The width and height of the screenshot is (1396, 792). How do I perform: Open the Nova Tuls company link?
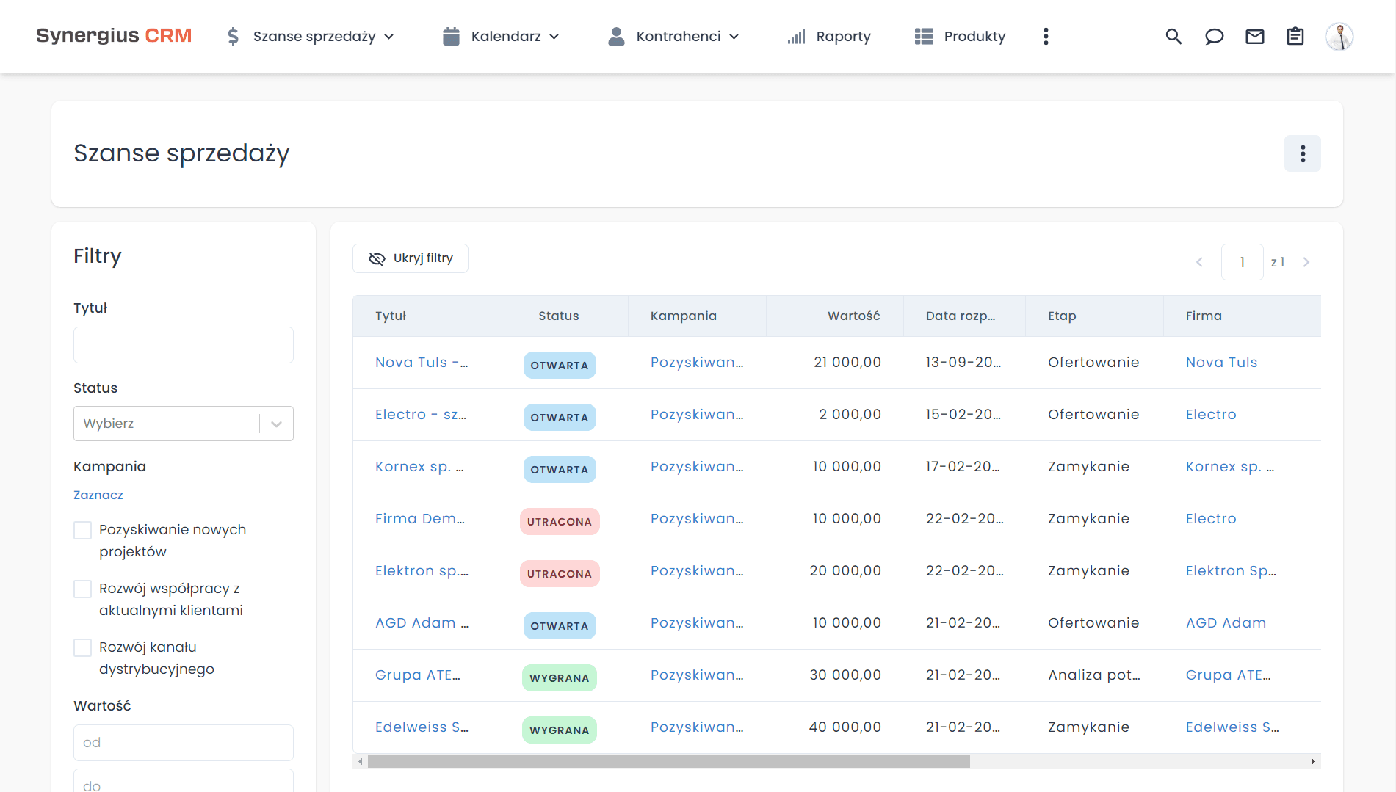point(1221,362)
